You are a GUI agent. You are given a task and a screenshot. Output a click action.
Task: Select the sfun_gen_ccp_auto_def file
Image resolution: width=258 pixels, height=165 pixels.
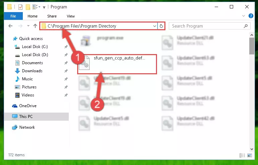pyautogui.click(x=117, y=64)
